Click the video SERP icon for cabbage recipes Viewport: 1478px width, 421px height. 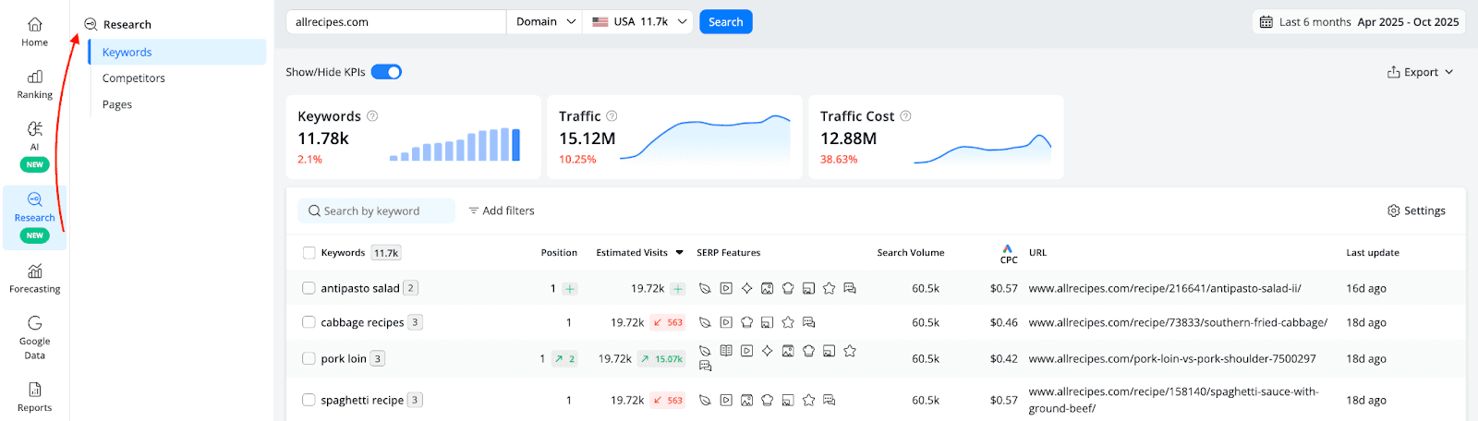tap(726, 322)
